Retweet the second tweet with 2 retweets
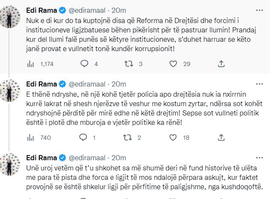This screenshot has width=270, height=199. 128,138
